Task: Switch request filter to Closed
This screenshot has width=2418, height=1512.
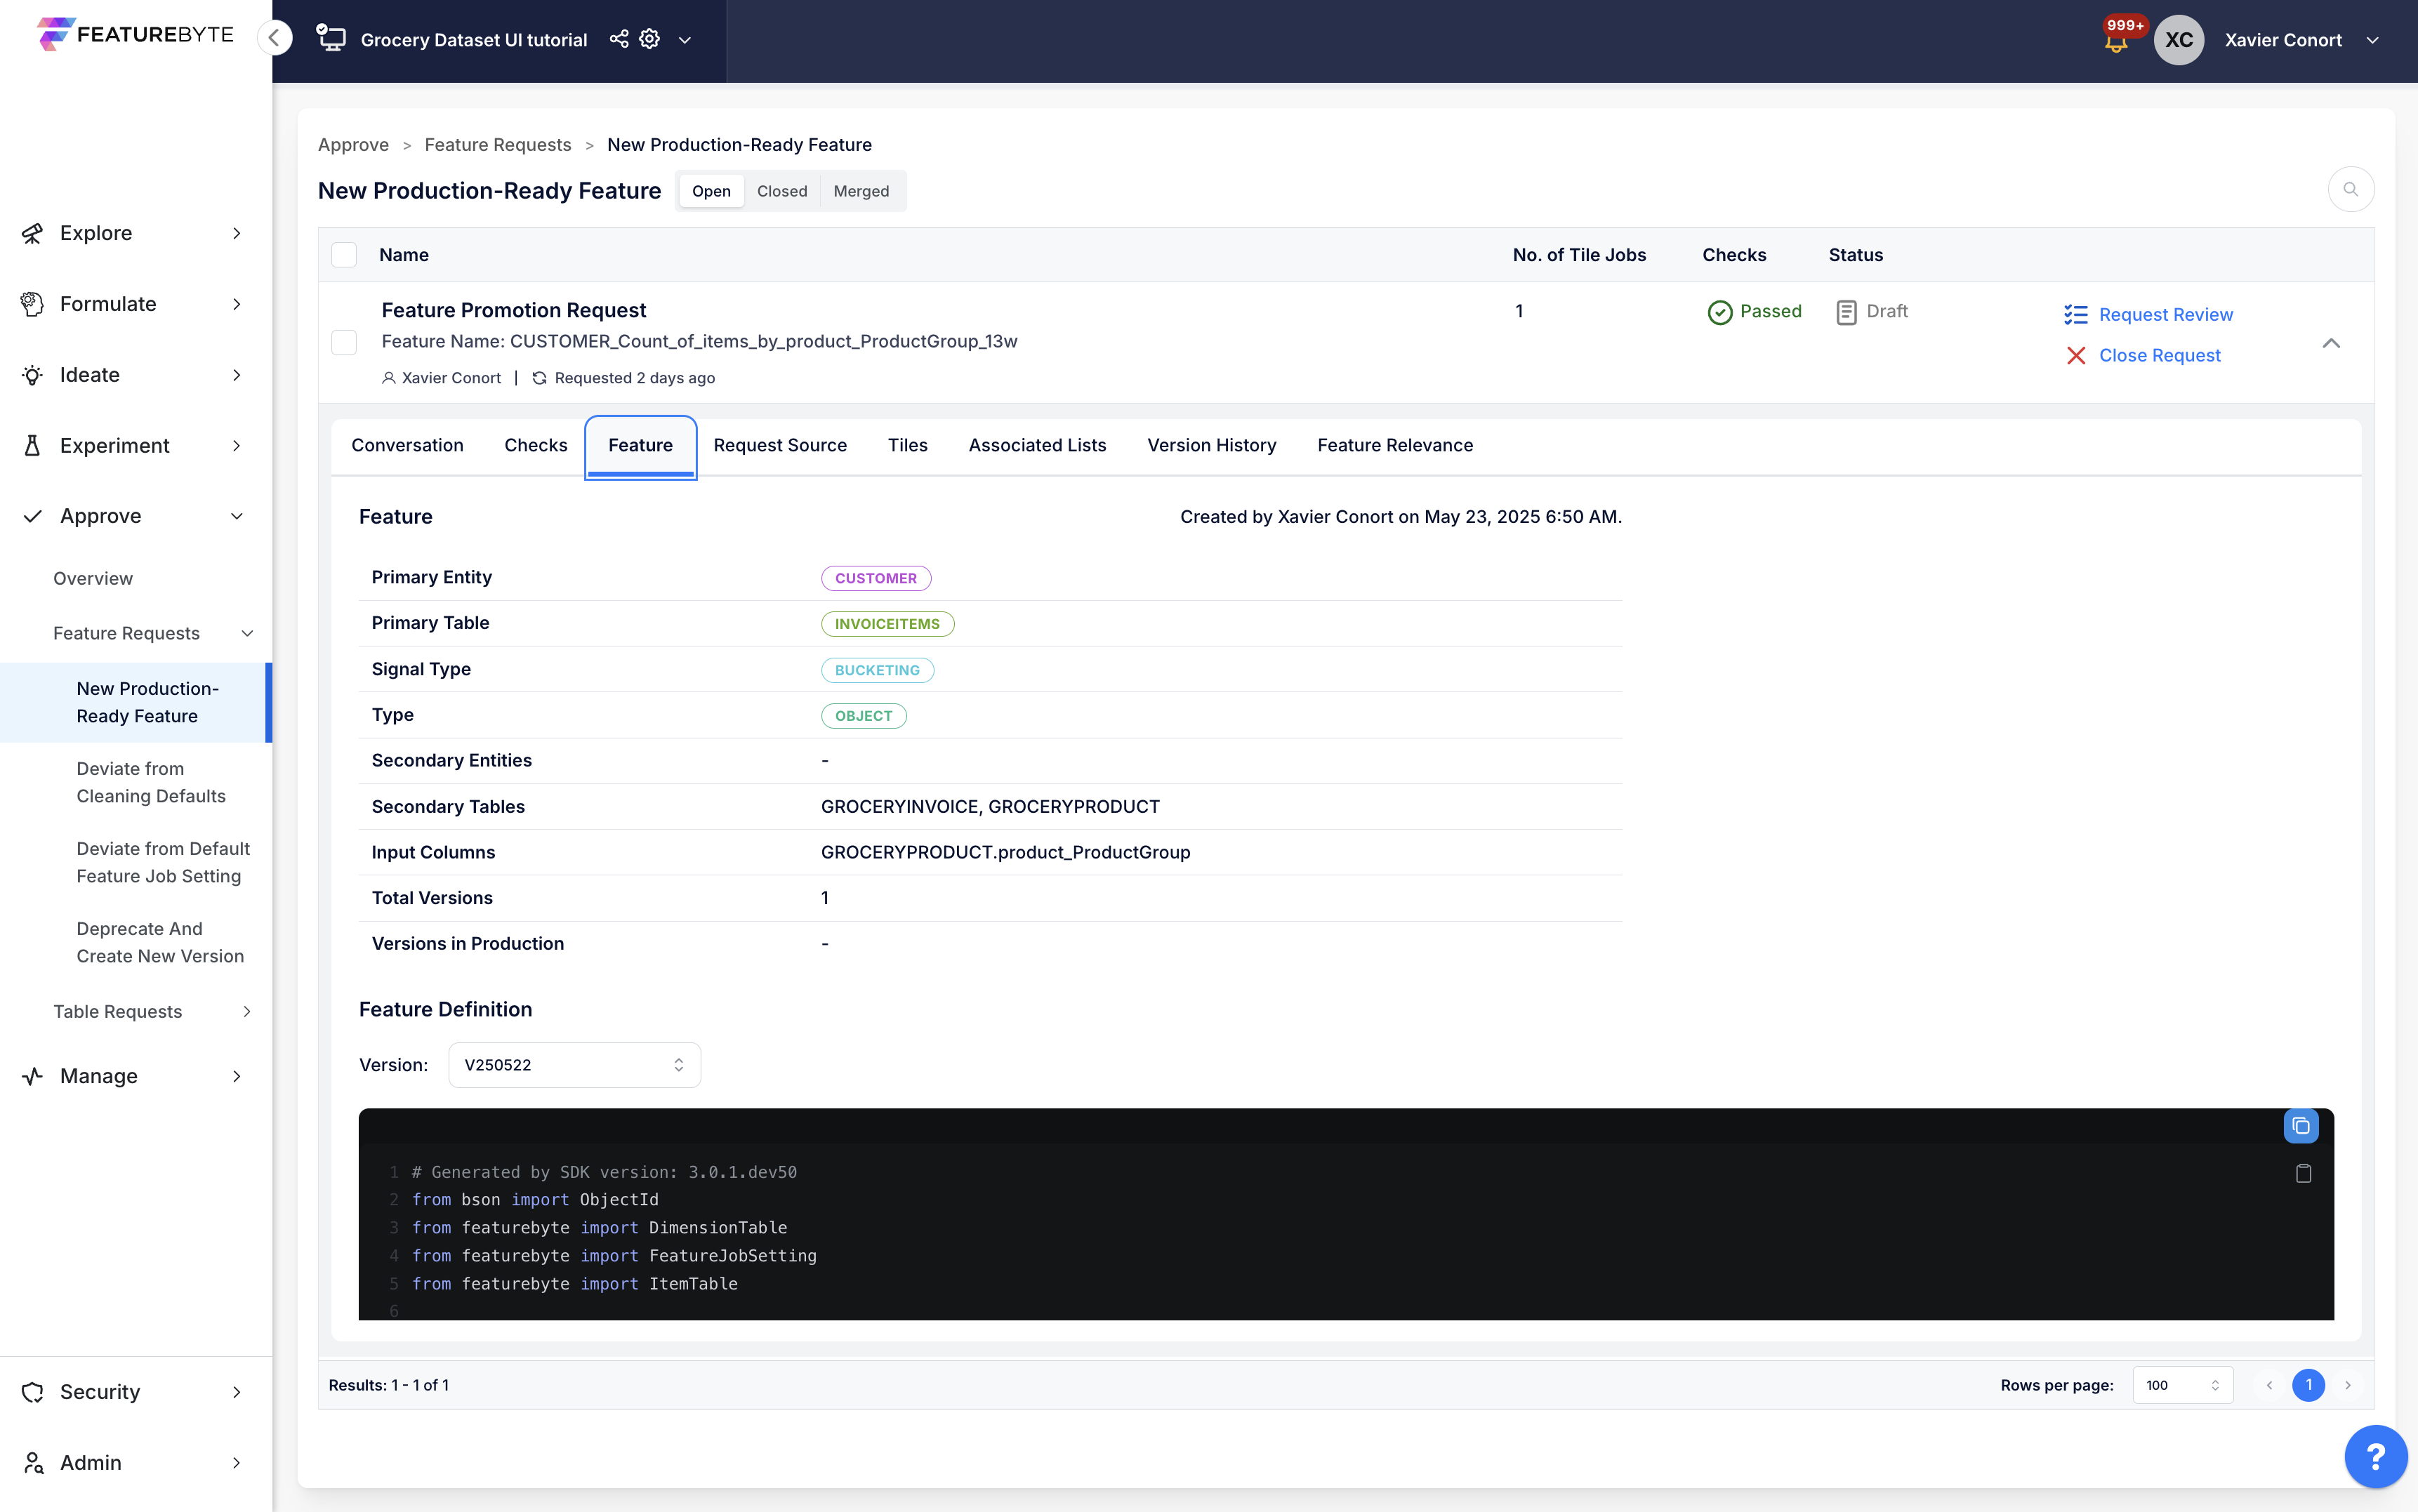Action: click(x=781, y=191)
